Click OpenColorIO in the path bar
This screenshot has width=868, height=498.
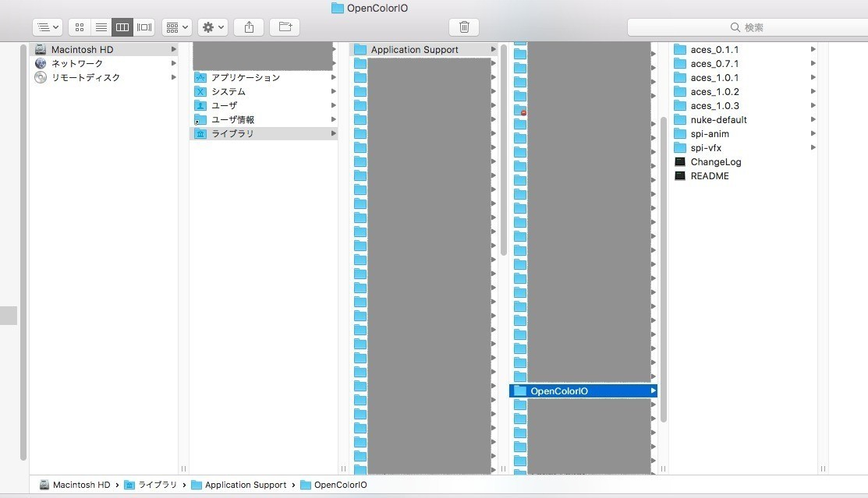tap(334, 485)
